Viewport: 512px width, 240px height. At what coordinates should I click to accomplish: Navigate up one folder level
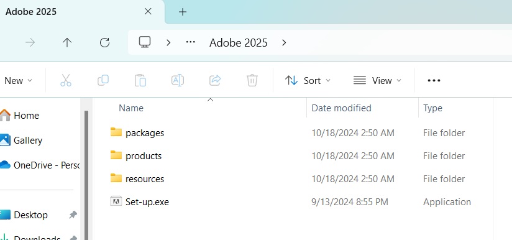click(x=67, y=42)
